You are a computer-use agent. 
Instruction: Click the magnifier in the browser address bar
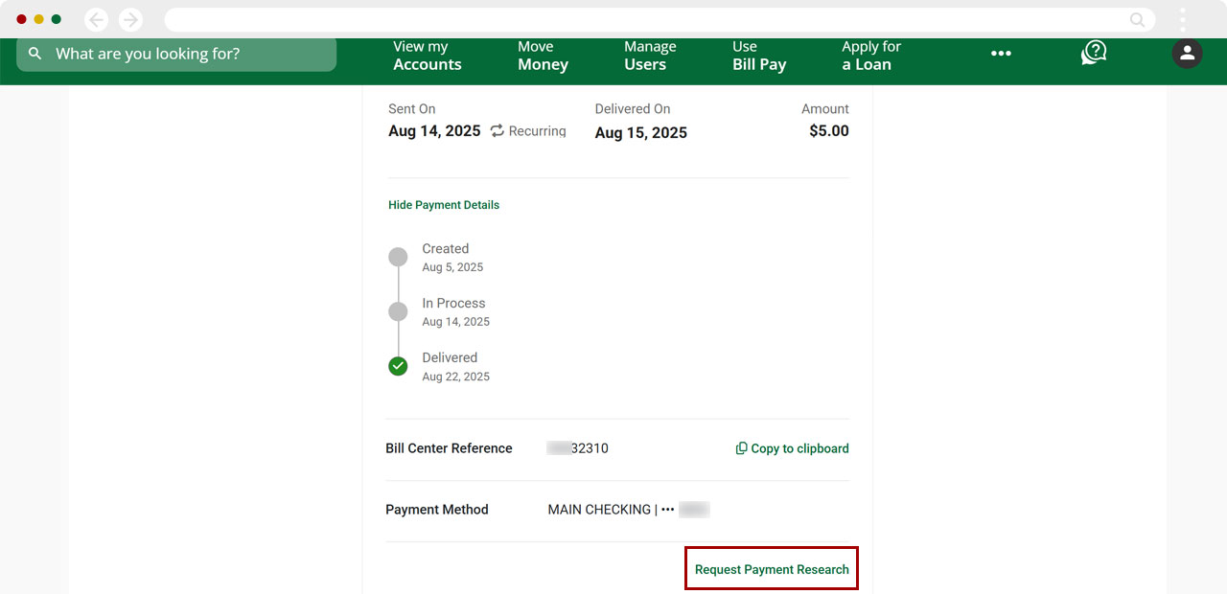1137,19
